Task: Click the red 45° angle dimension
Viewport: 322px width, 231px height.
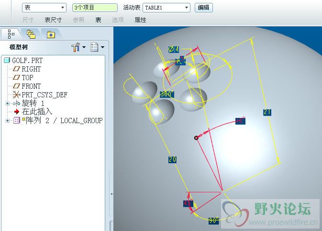Action: (189, 204)
